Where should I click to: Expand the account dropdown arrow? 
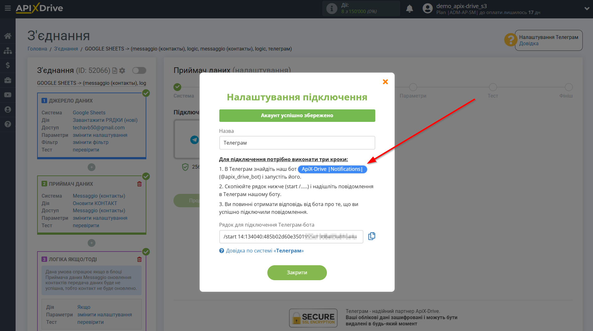click(586, 9)
